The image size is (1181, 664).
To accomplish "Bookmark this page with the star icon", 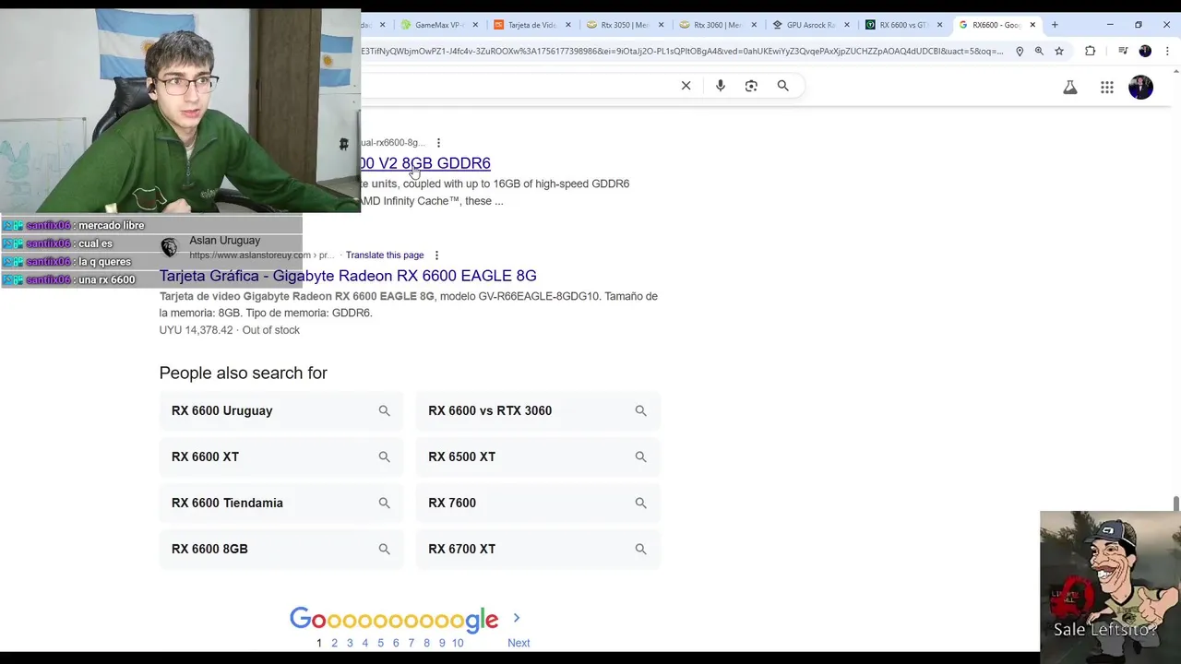I will click(x=1059, y=51).
